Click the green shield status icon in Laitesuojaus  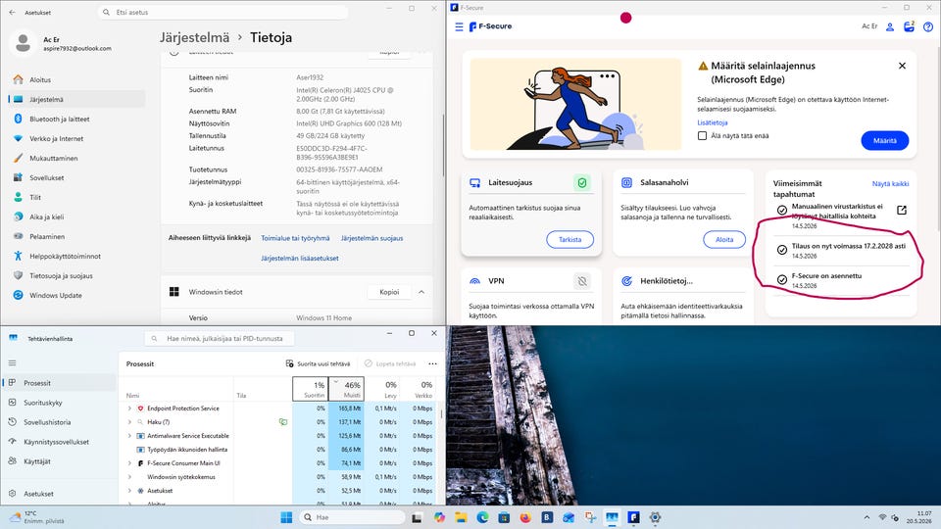tap(582, 183)
